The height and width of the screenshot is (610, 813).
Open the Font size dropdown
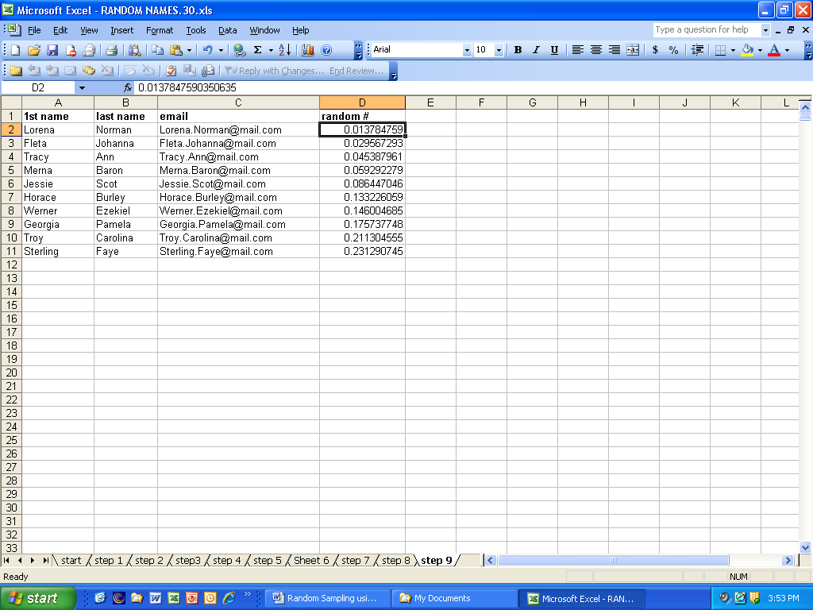click(x=499, y=50)
